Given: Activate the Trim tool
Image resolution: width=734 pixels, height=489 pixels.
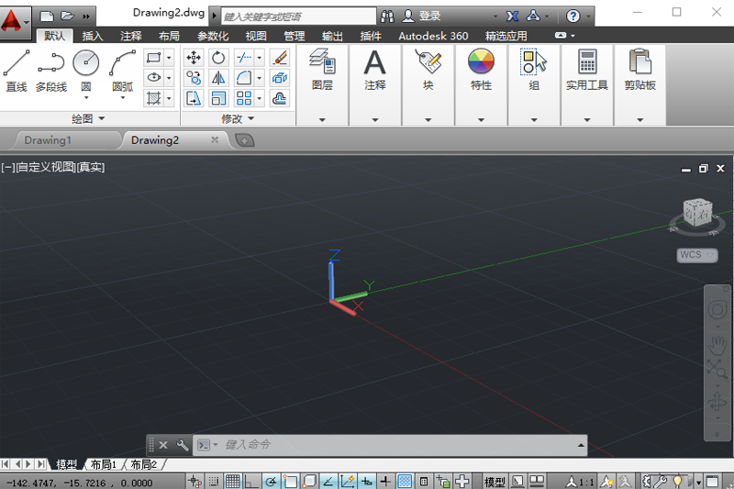Looking at the screenshot, I should pos(243,58).
